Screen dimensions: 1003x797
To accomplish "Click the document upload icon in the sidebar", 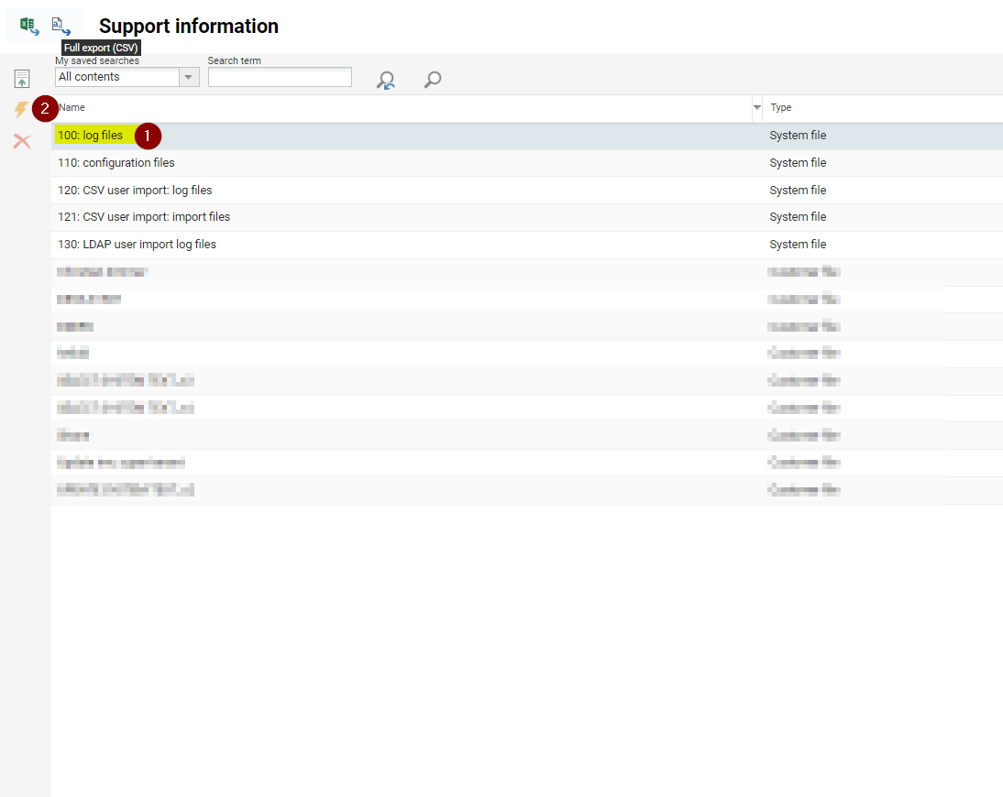I will (21, 79).
